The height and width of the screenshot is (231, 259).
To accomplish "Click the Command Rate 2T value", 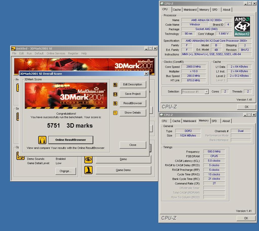I will coord(214,183).
